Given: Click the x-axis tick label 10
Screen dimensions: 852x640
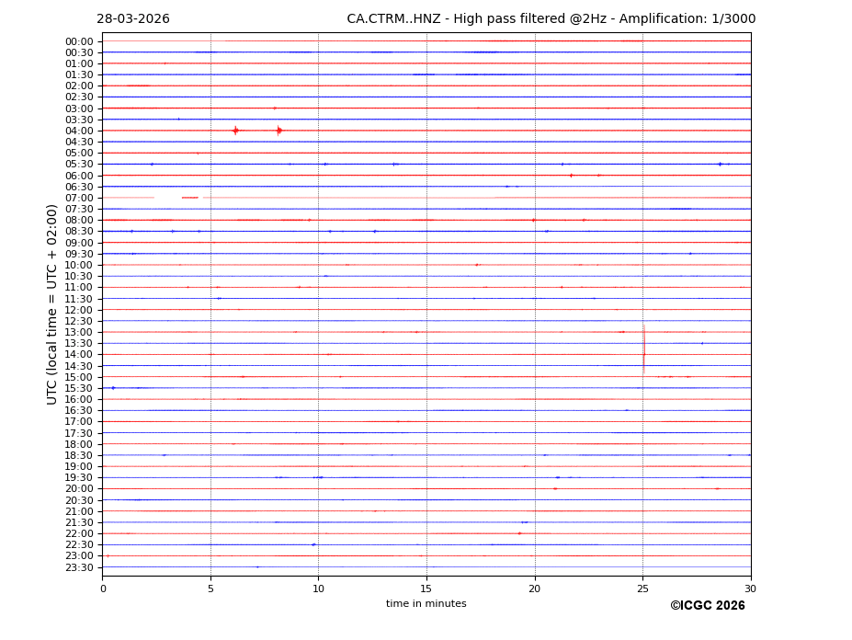Looking at the screenshot, I should click(x=318, y=589).
